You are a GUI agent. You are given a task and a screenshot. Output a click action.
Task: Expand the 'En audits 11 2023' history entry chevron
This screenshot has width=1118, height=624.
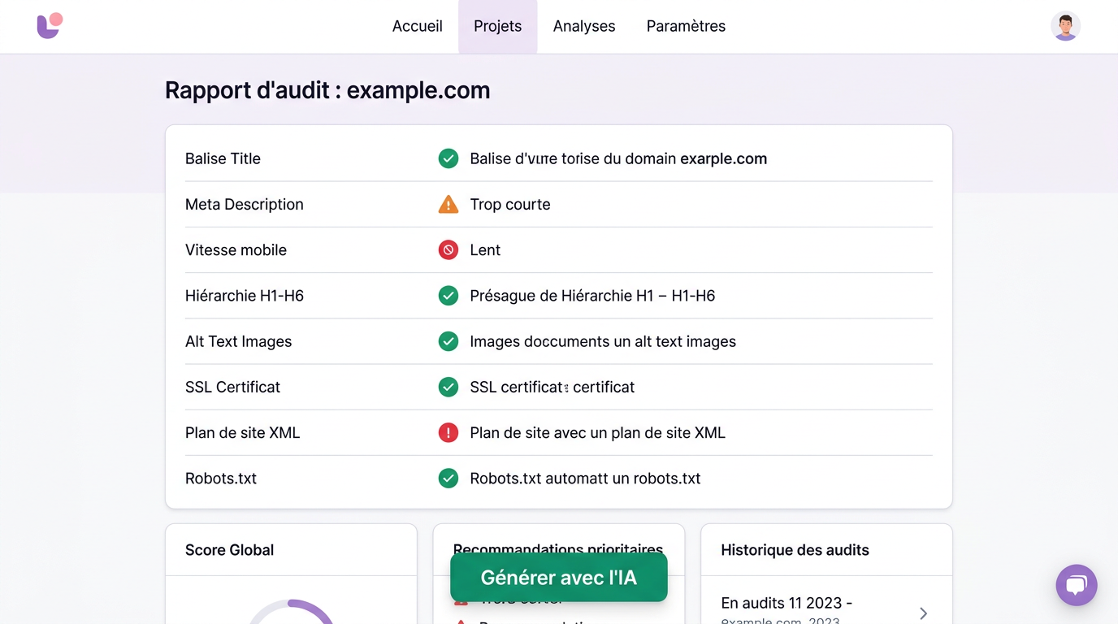(923, 613)
